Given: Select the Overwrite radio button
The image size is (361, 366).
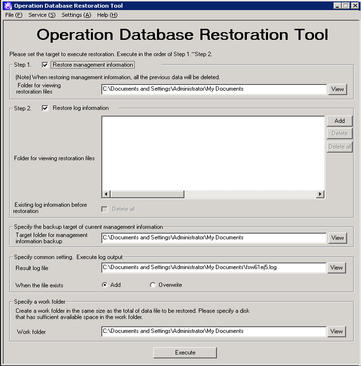Looking at the screenshot, I should [x=153, y=285].
